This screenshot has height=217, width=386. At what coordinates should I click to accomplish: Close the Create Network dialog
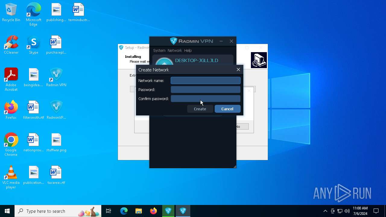(x=238, y=70)
